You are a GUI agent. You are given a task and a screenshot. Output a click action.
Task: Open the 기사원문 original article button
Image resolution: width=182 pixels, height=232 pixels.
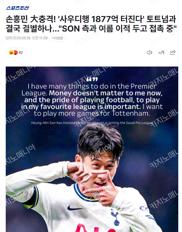(x=57, y=38)
